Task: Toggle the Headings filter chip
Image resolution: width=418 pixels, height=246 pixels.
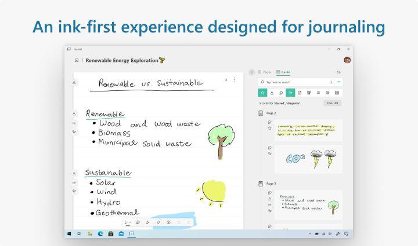Action: 272,93
